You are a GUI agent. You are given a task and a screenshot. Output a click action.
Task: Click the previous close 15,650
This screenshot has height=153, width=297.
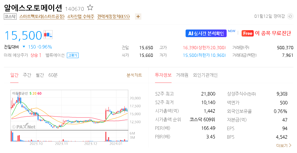146,48
